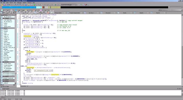This screenshot has height=100, width=183.
Task: Toggle breakpoint dot on 'return result' line
Action: coord(18,83)
